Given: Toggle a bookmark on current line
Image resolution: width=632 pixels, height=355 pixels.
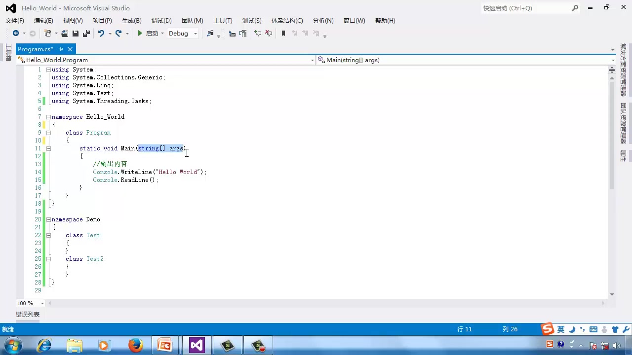Looking at the screenshot, I should (x=283, y=34).
